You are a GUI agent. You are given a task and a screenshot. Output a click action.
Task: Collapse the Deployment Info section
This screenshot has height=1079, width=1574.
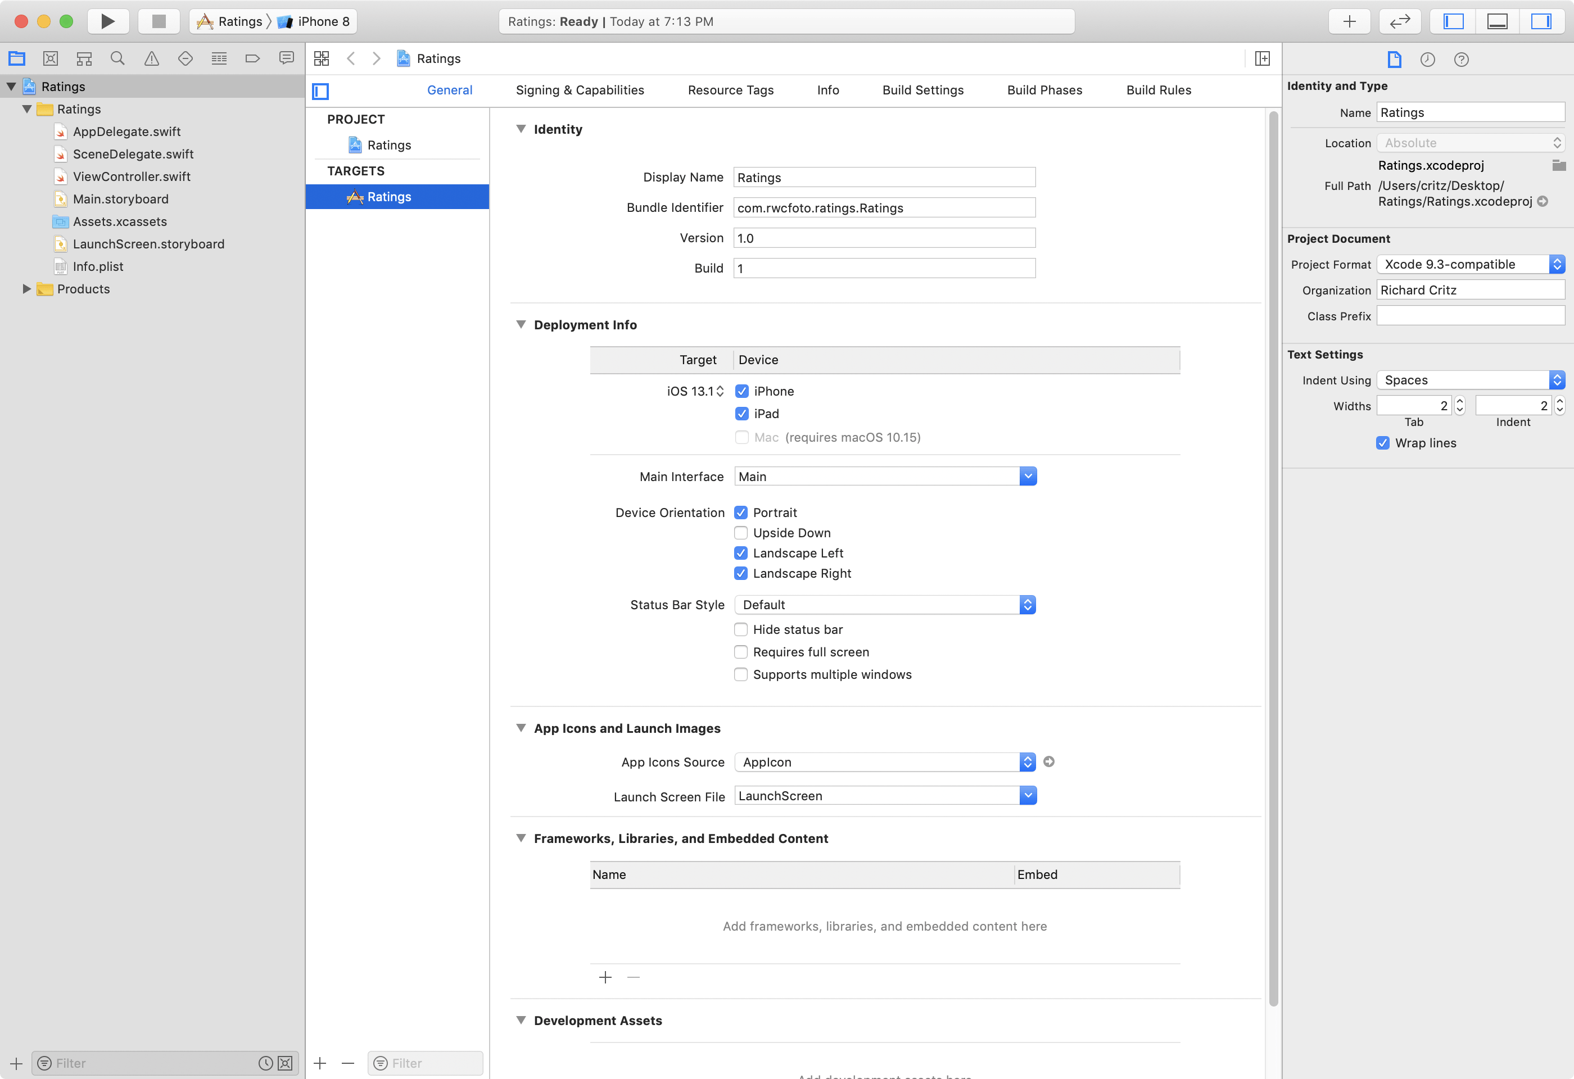coord(521,324)
